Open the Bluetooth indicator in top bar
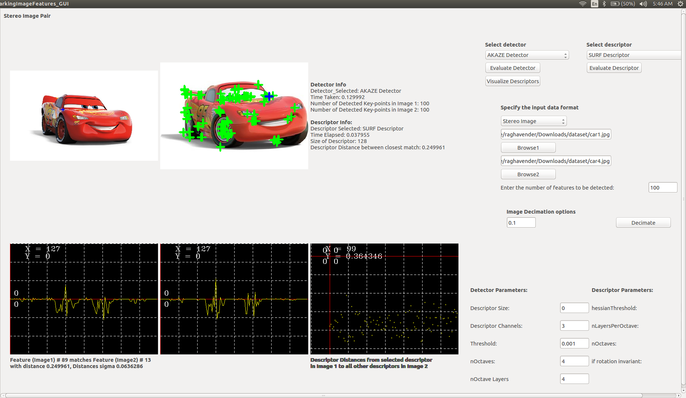Screen dimensions: 686x398 click(604, 4)
